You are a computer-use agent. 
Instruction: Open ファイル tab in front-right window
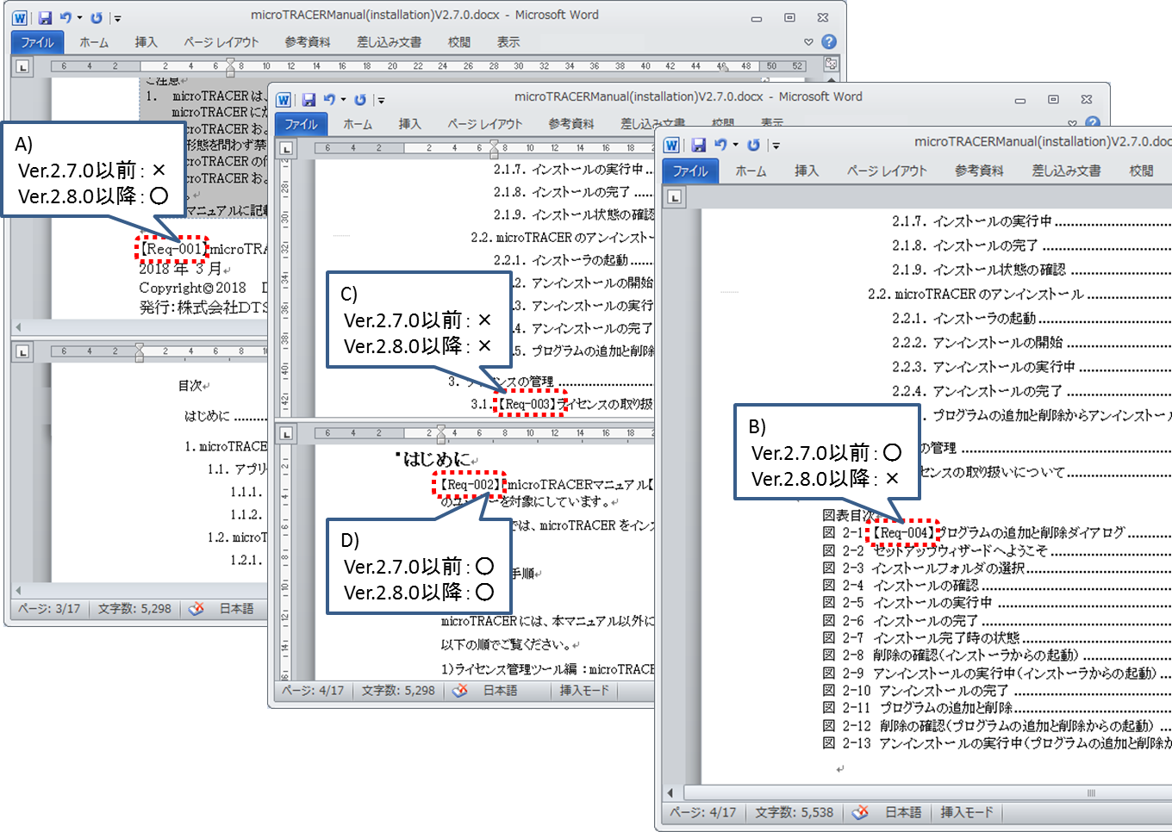click(x=689, y=171)
